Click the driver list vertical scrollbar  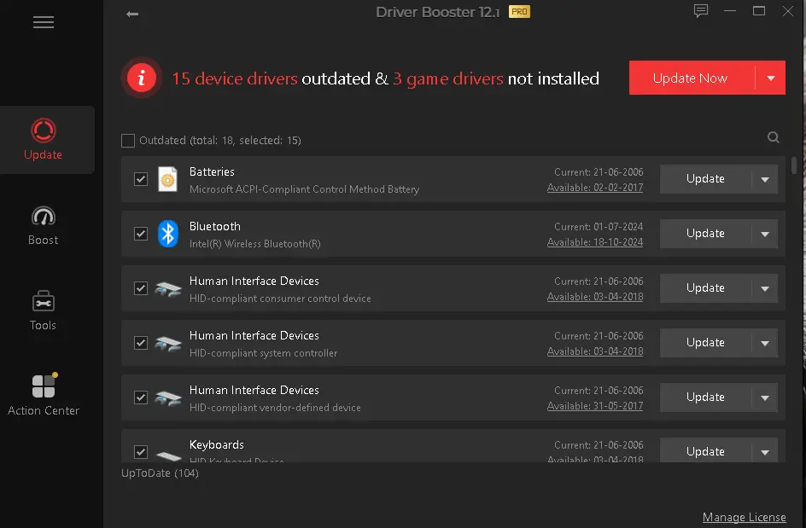794,165
